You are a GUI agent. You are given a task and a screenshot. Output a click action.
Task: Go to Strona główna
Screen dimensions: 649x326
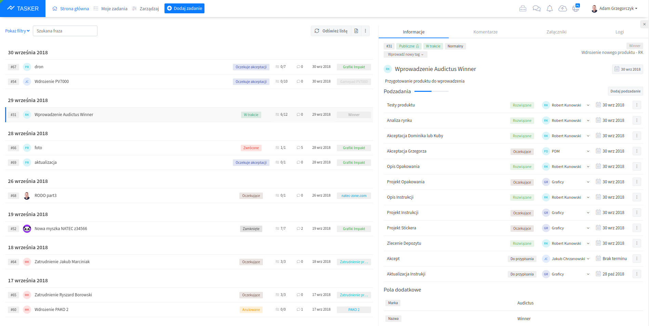click(x=71, y=9)
